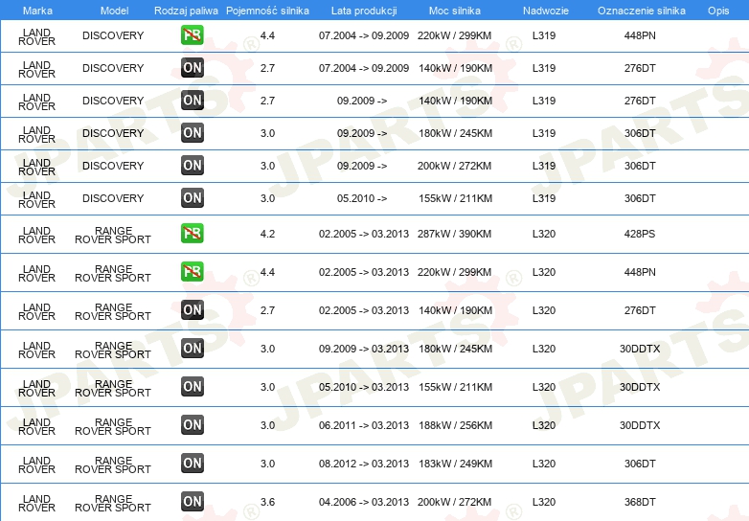749x521 pixels.
Task: Click the Discovery row's 05.2010 -> production date
Action: [362, 198]
